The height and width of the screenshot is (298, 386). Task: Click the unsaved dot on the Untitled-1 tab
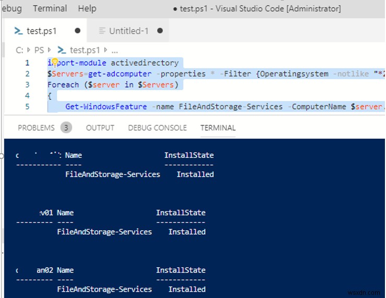click(160, 31)
